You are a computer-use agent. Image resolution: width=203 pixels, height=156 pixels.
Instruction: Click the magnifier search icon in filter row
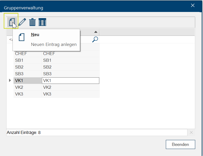coord(95,39)
